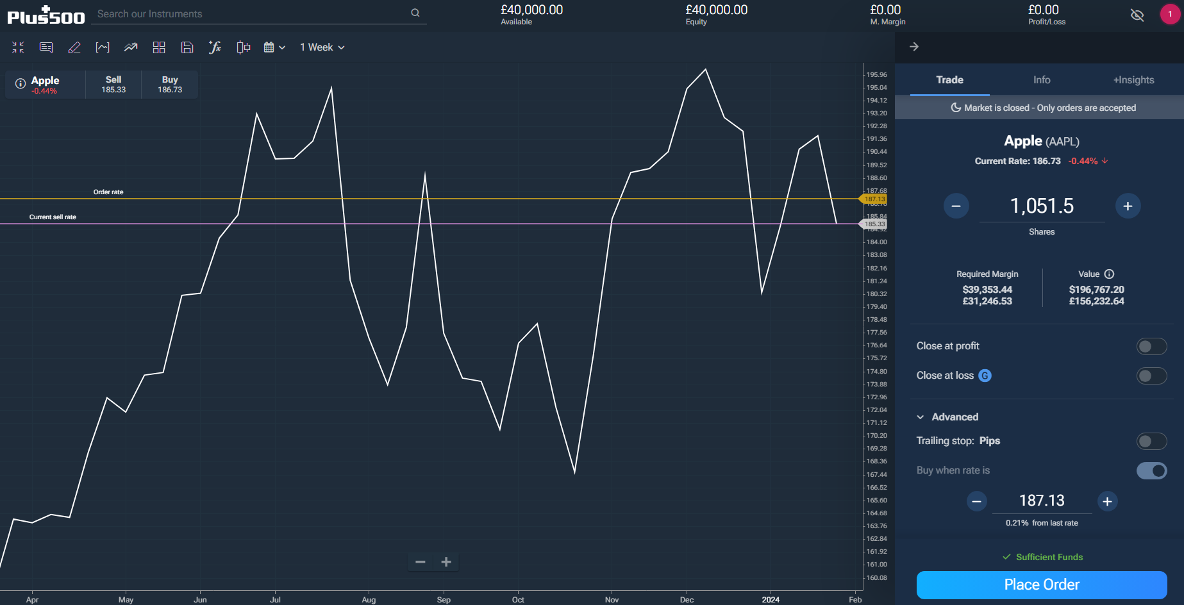The height and width of the screenshot is (605, 1184).
Task: Increase shares amount with plus button
Action: (x=1128, y=206)
